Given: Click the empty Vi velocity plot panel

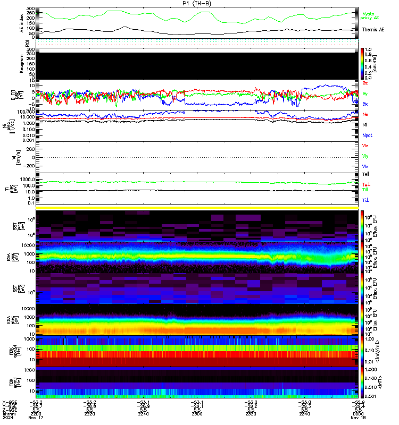Looking at the screenshot, I should point(197,157).
